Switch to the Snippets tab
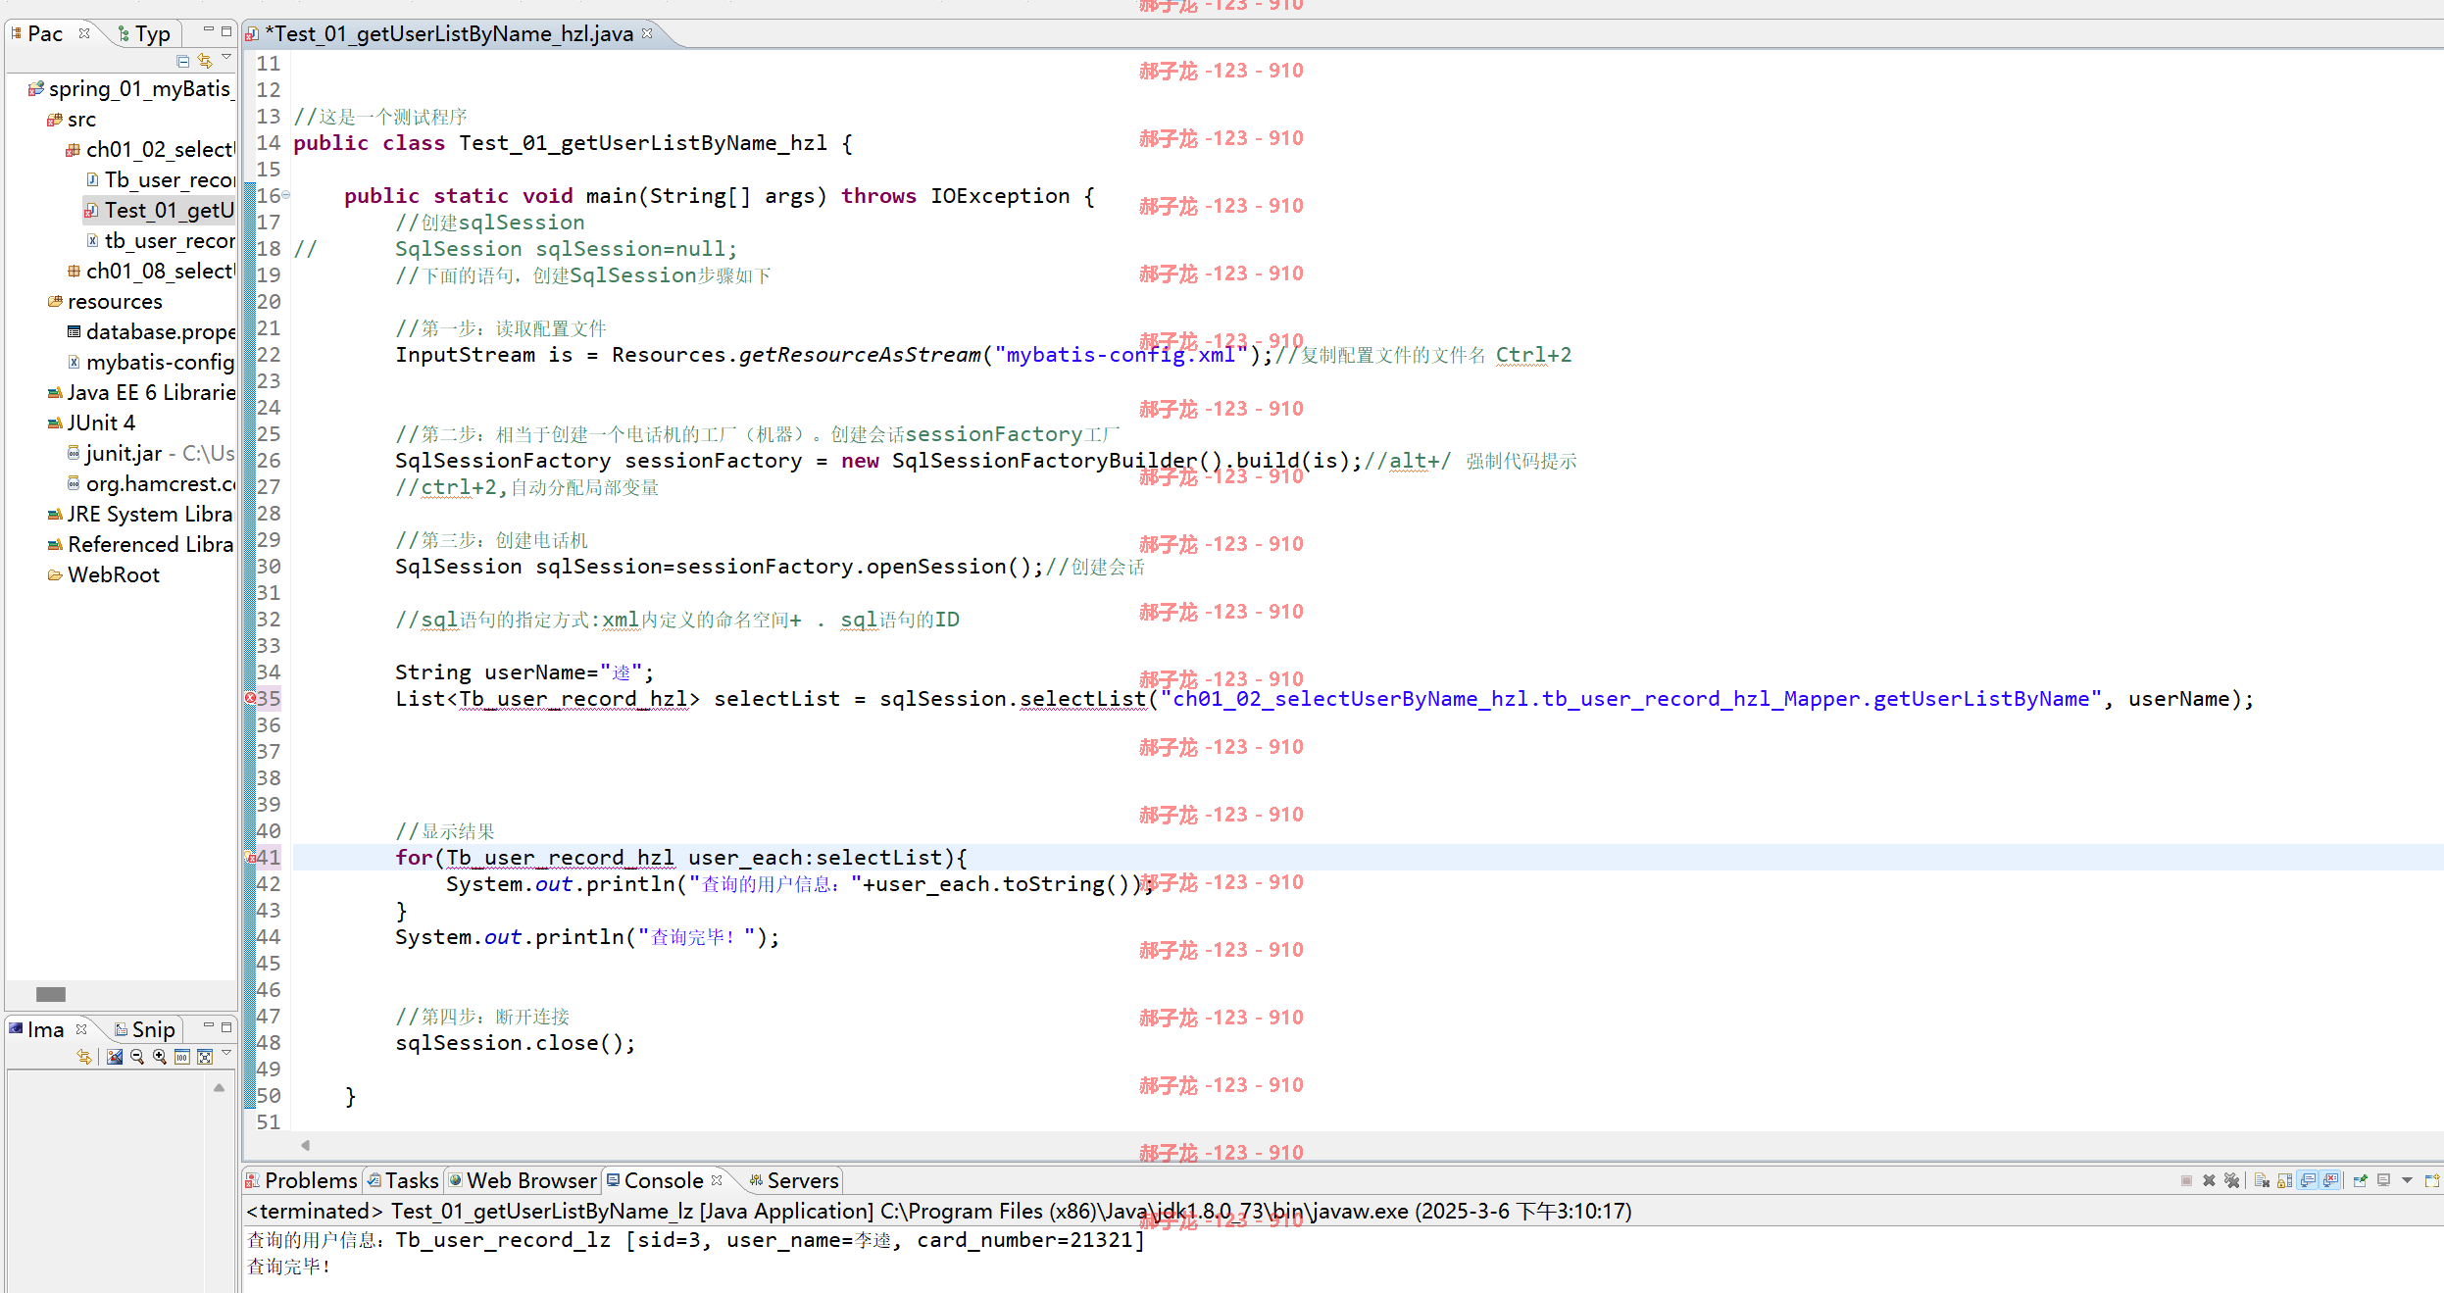This screenshot has height=1293, width=2444. [144, 1030]
